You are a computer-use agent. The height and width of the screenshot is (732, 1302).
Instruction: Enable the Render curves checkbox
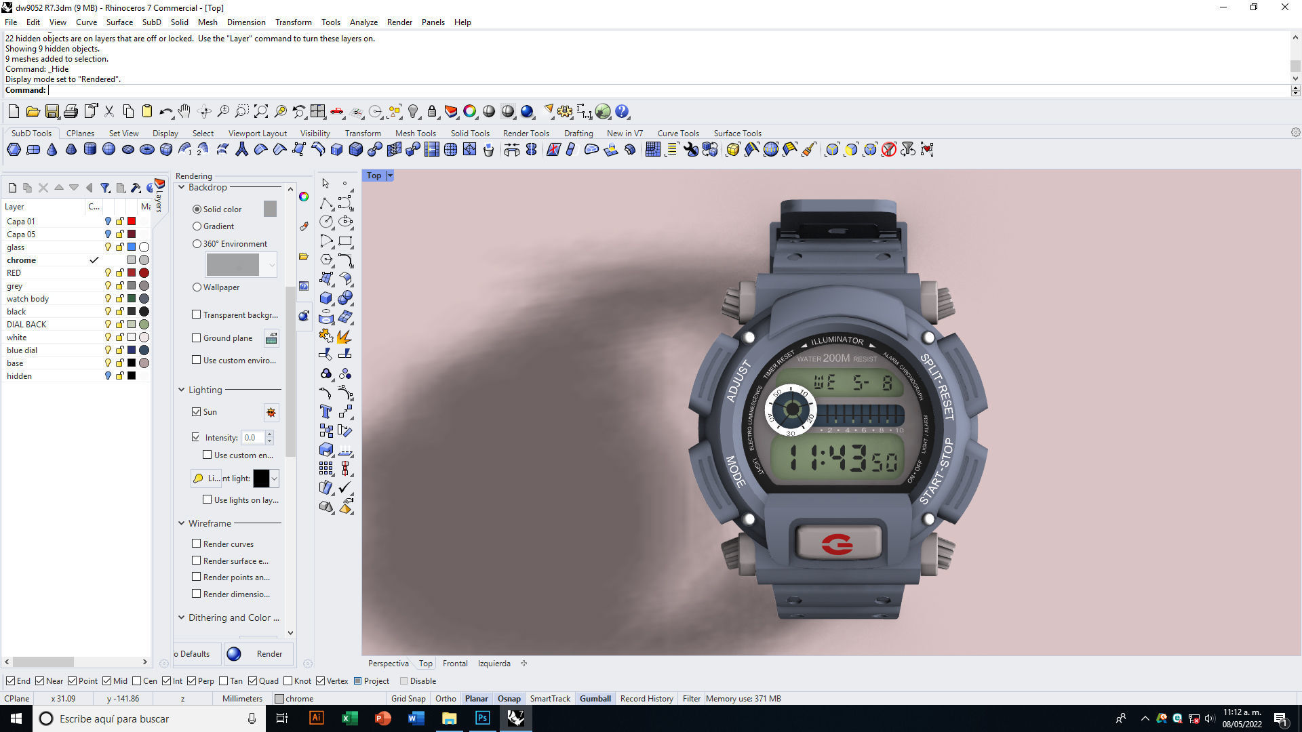[x=197, y=544]
